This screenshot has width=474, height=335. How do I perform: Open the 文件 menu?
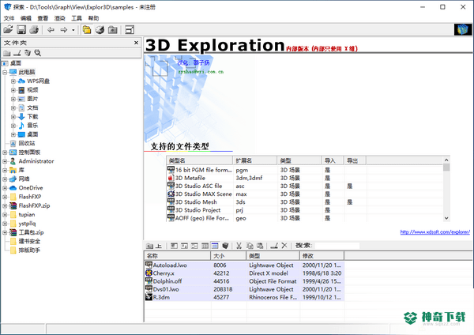(9, 18)
